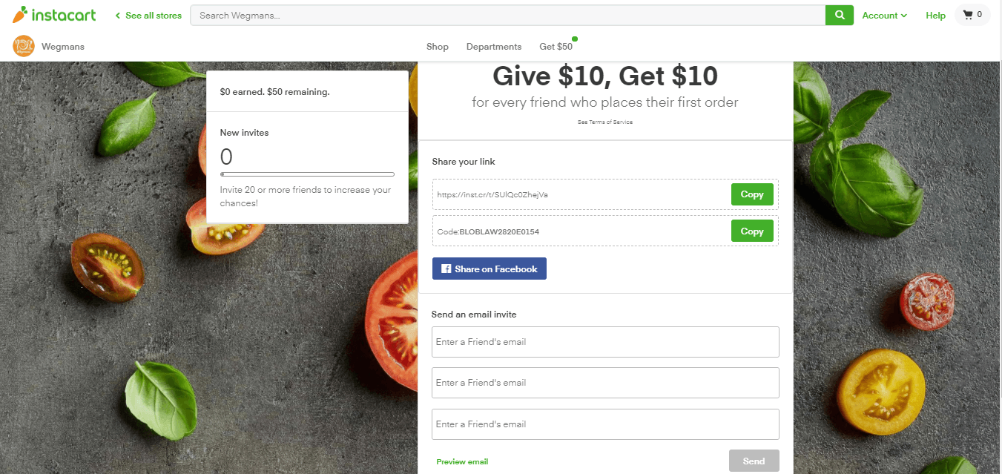Click the first Friend's email field
The height and width of the screenshot is (474, 1002).
[x=605, y=342]
